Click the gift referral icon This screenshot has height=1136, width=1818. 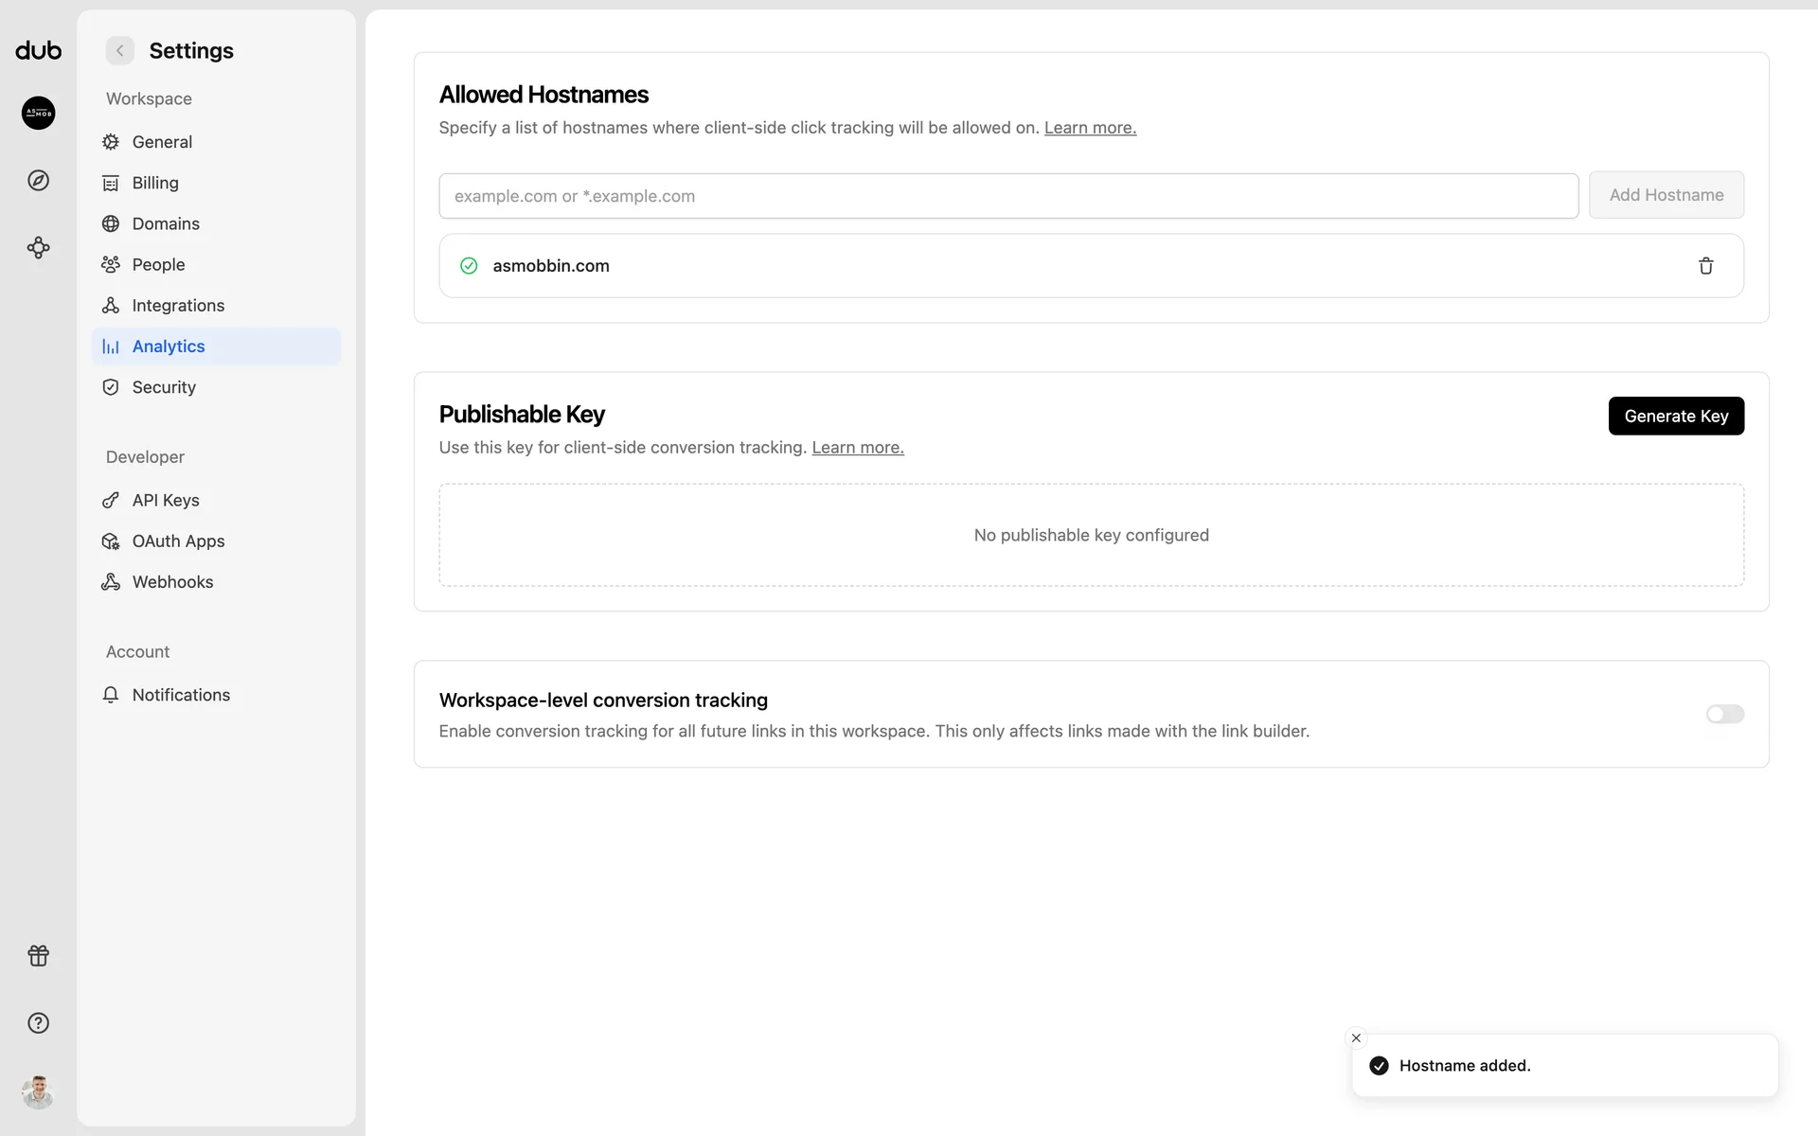coord(39,956)
